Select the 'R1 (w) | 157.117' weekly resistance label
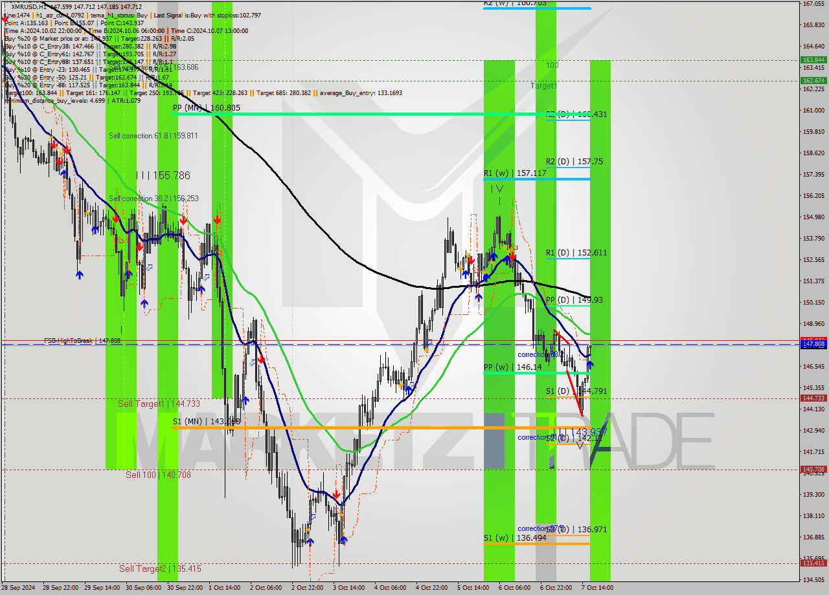The image size is (829, 595). click(x=515, y=173)
